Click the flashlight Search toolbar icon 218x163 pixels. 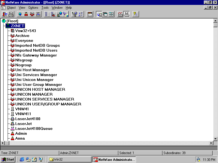click(66, 14)
